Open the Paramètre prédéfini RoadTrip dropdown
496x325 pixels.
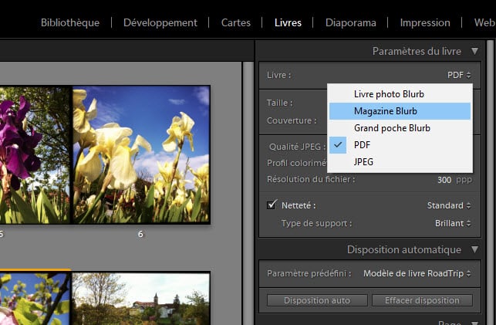pyautogui.click(x=417, y=273)
